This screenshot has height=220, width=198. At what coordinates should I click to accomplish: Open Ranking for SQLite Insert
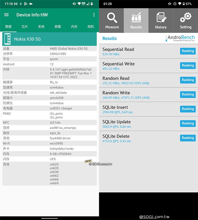[x=188, y=109]
